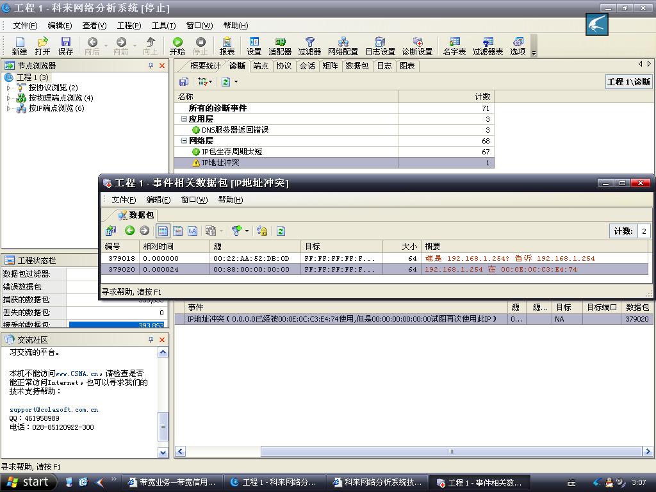Collapse the 应用层 group
Viewport: 656px width, 492px height.
point(184,119)
